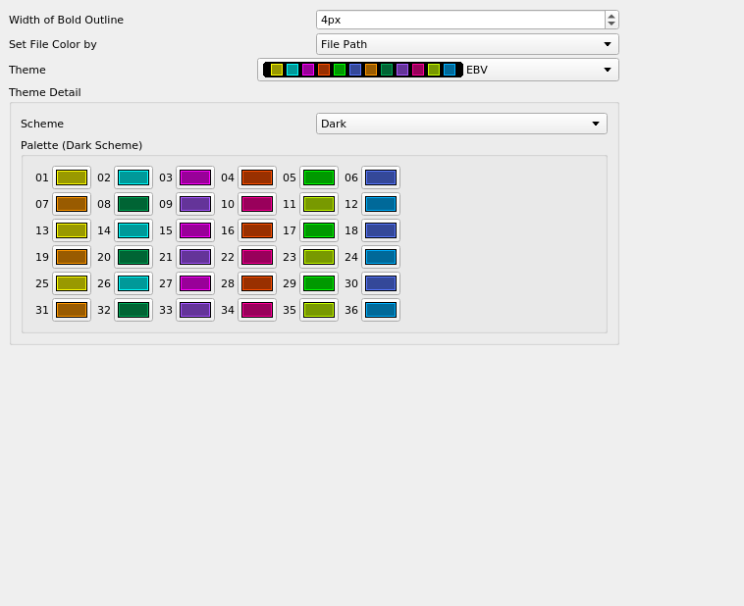744x606 pixels.
Task: Click palette color swatch 34
Action: click(257, 310)
